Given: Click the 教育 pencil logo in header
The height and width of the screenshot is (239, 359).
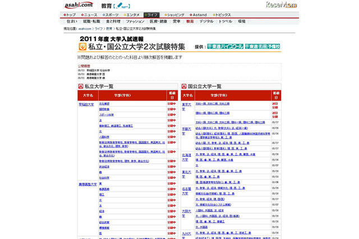Looking at the screenshot, I should [x=116, y=6].
